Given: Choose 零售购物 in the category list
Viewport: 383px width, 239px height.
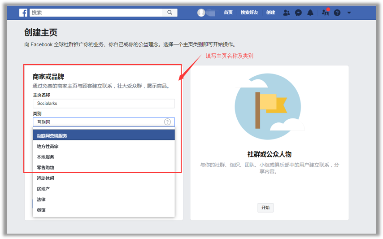Looking at the screenshot, I should pos(104,167).
